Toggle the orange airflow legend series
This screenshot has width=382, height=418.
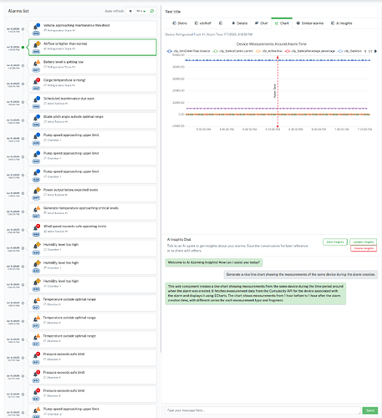click(269, 51)
